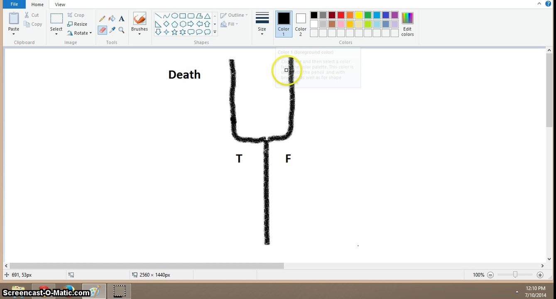The height and width of the screenshot is (299, 556).
Task: Choose the Down arrow shape
Action: click(158, 32)
